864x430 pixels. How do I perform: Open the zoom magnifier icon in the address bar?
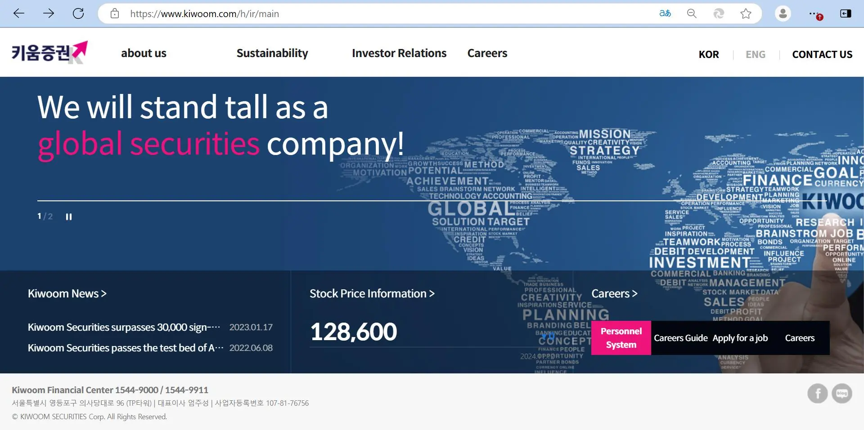pos(692,13)
